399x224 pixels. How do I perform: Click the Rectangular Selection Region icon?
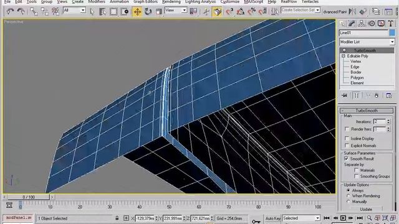[113, 11]
